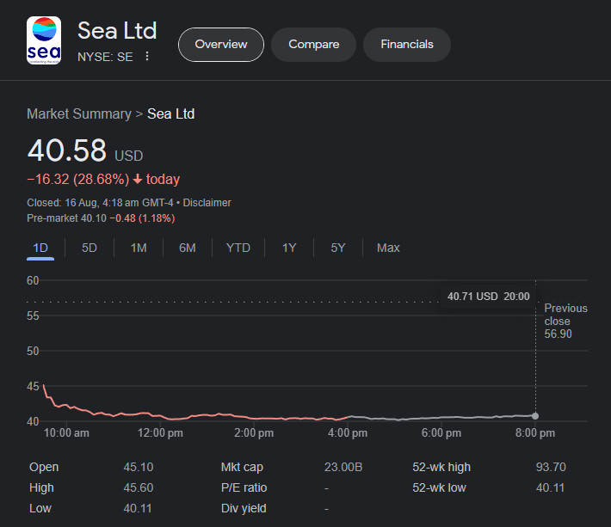
Task: Click the Mkt cap value 23.00B
Action: (x=343, y=467)
